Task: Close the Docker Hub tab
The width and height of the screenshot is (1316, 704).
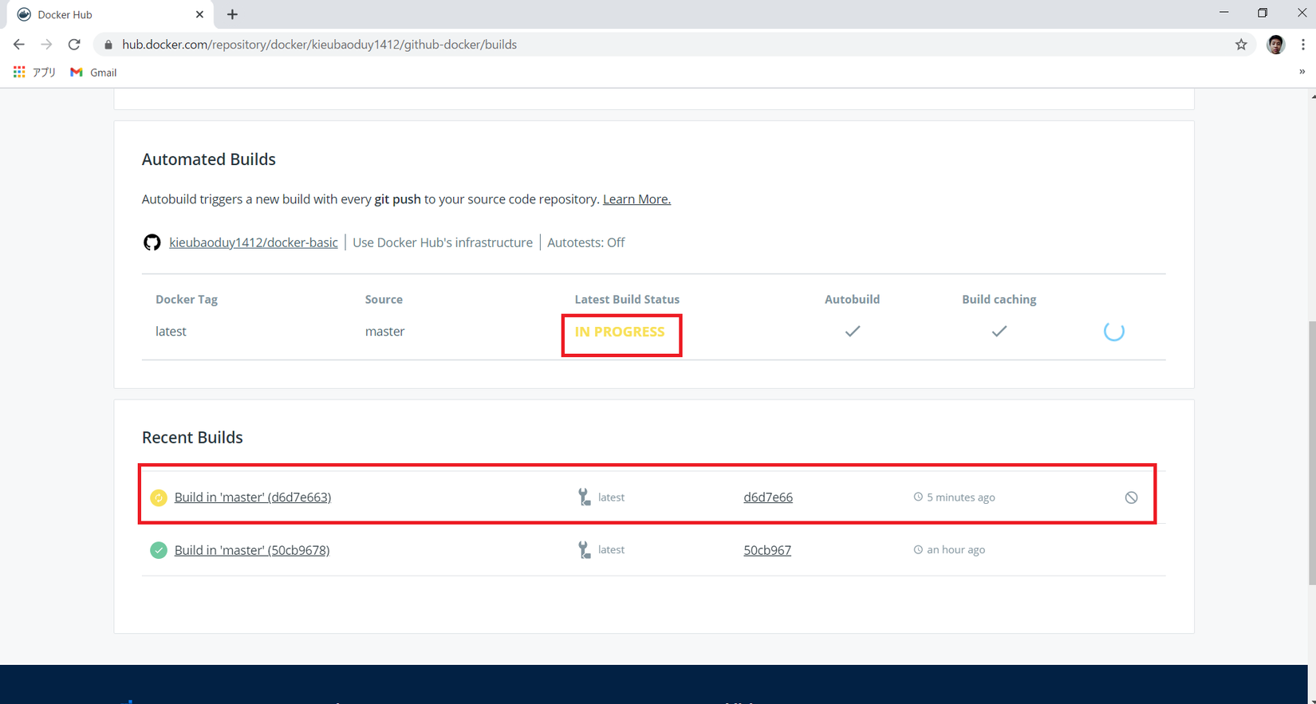Action: point(199,14)
